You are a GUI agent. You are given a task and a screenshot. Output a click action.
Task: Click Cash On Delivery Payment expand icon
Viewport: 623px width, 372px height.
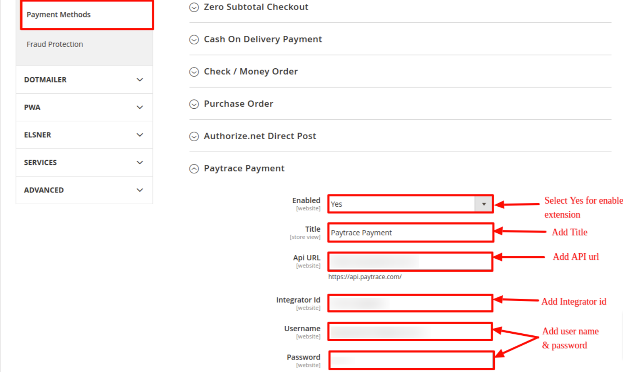click(194, 40)
